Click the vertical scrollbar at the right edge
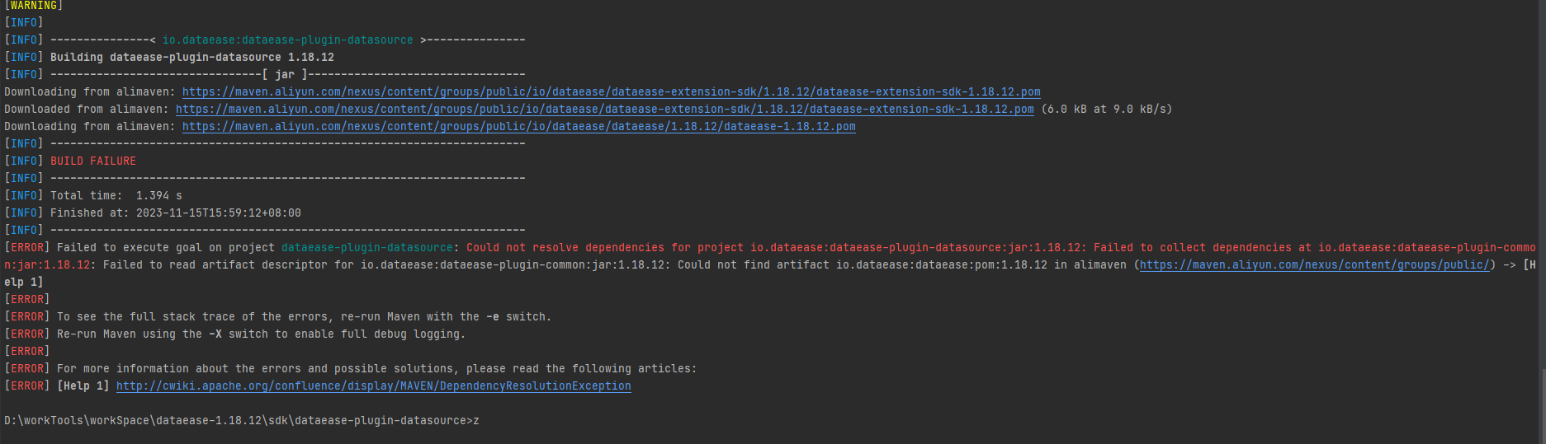Screen dimensions: 1546x444 [1541, 222]
